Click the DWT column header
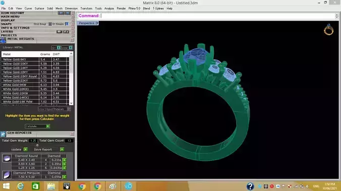Viewport: 341px width, 191px height. click(56, 54)
